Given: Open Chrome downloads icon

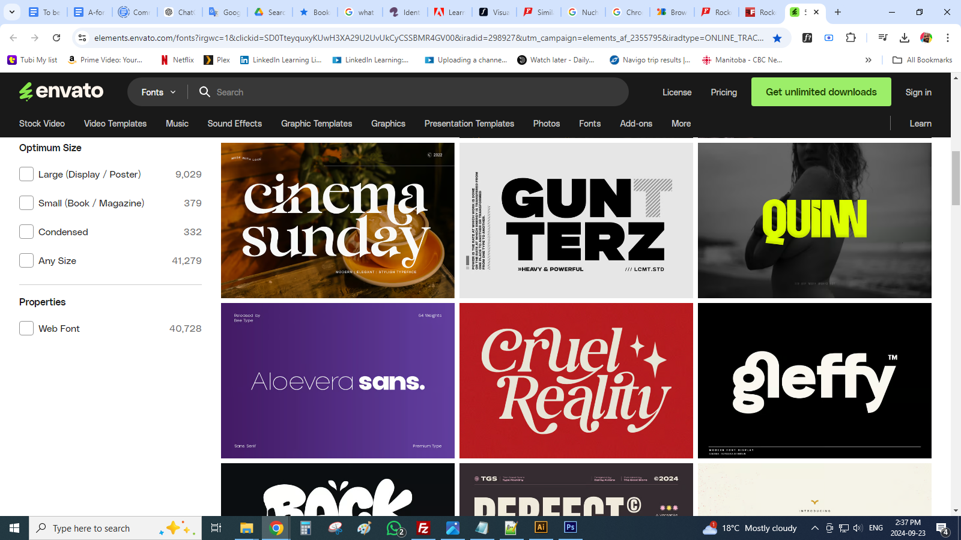Looking at the screenshot, I should tap(904, 38).
